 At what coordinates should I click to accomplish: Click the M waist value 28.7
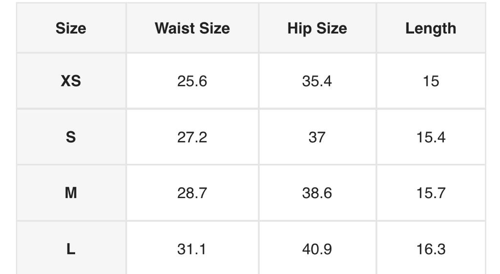[192, 193]
